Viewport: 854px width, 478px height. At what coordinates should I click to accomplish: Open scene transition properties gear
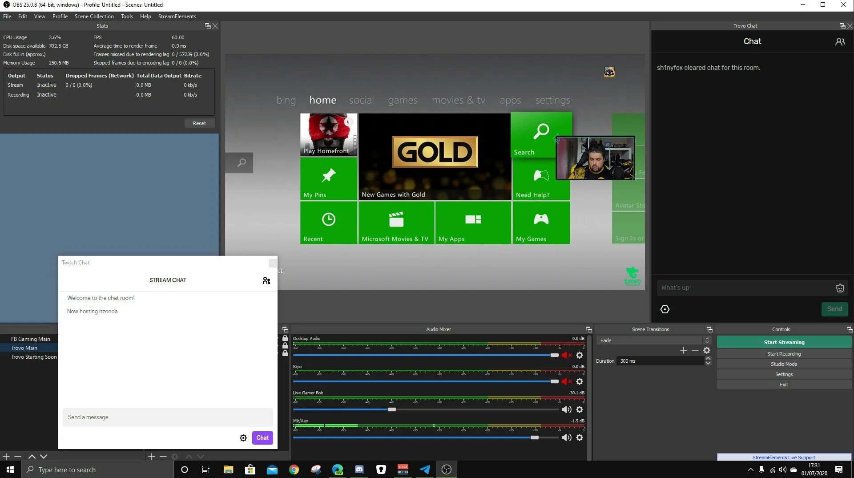click(707, 350)
